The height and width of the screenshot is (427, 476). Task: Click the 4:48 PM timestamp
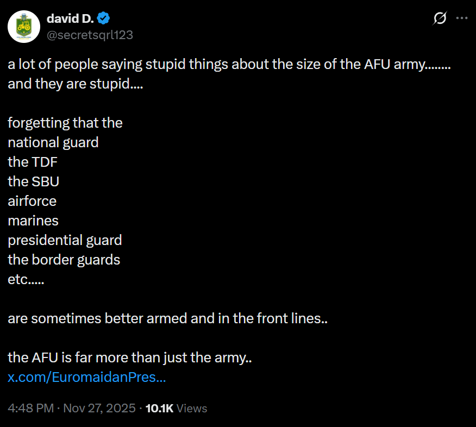(x=32, y=408)
